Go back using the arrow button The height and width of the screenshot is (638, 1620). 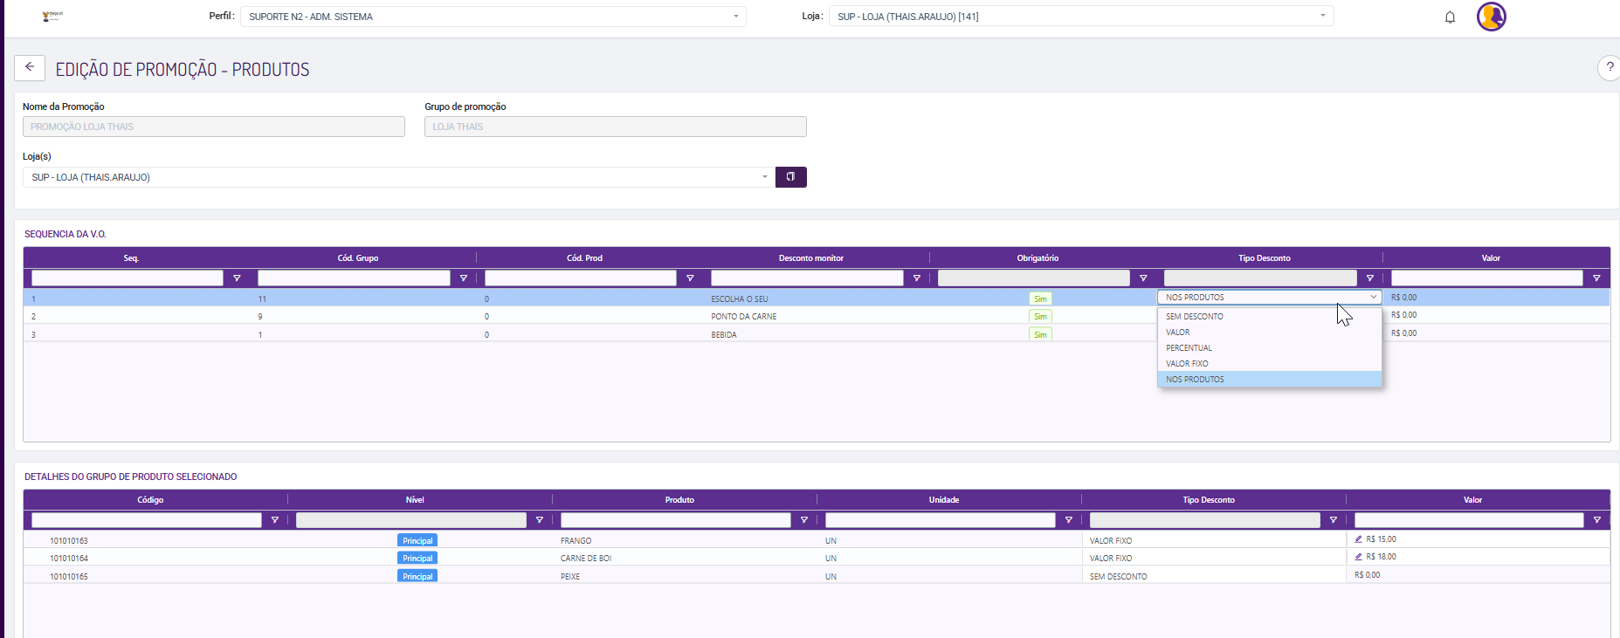click(30, 67)
